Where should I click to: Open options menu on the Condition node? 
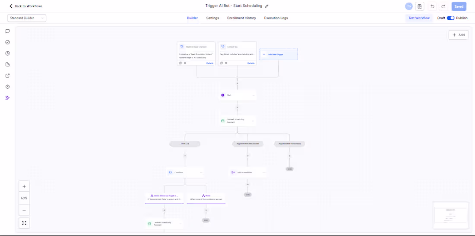[x=201, y=173]
